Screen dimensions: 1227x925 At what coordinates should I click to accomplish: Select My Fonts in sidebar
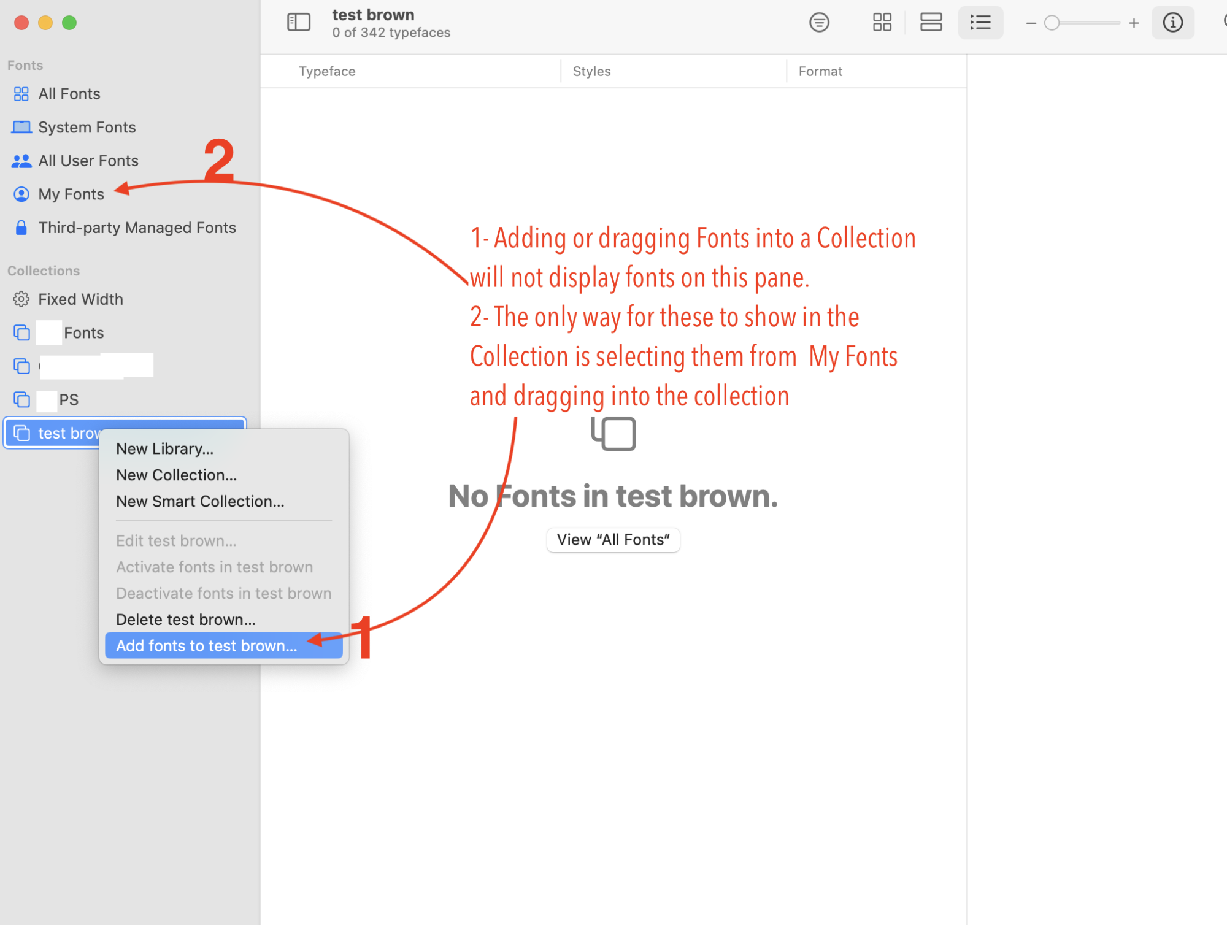pyautogui.click(x=71, y=194)
